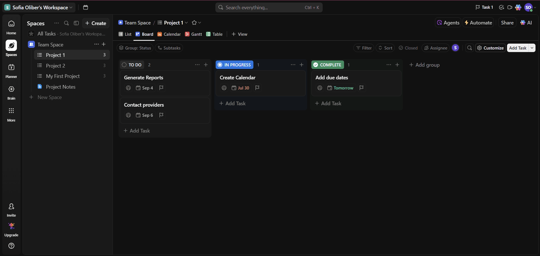Open calendar icon in top bar
The width and height of the screenshot is (540, 256).
pyautogui.click(x=86, y=7)
